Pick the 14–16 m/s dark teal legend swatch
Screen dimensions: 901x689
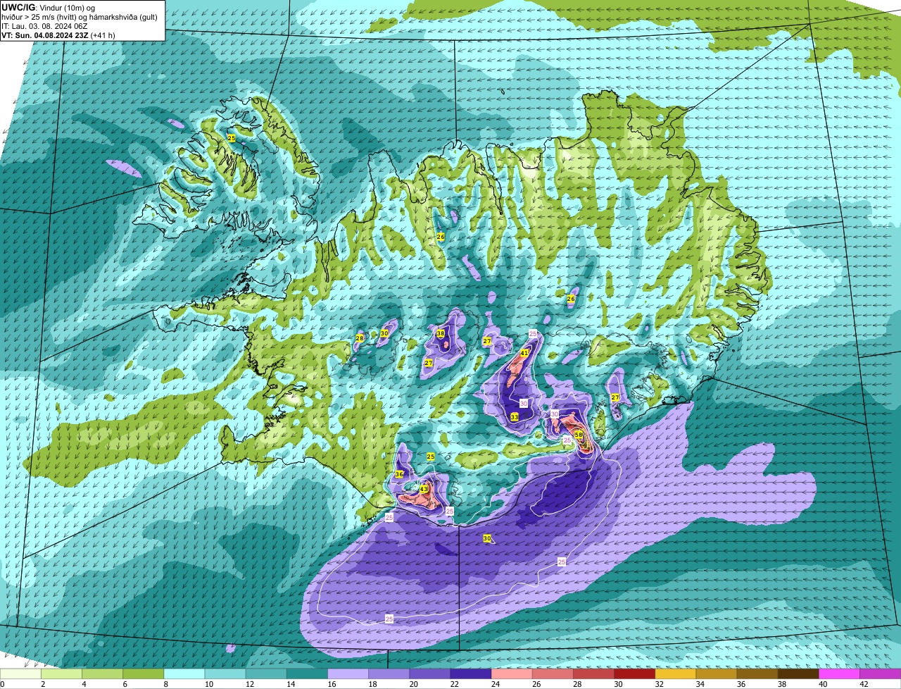coord(307,674)
